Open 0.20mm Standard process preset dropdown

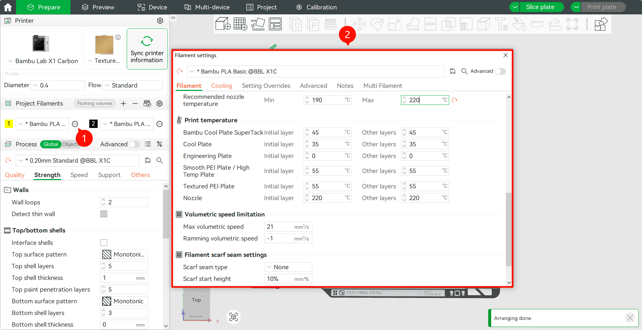click(77, 161)
